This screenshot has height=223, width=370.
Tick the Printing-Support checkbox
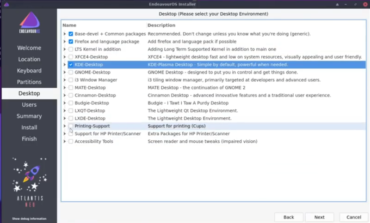(x=71, y=126)
